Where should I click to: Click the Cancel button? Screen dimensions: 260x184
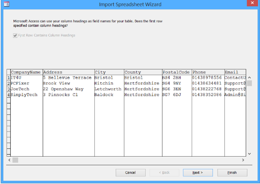130,172
